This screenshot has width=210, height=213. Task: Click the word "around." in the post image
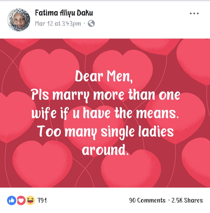[x=105, y=150]
